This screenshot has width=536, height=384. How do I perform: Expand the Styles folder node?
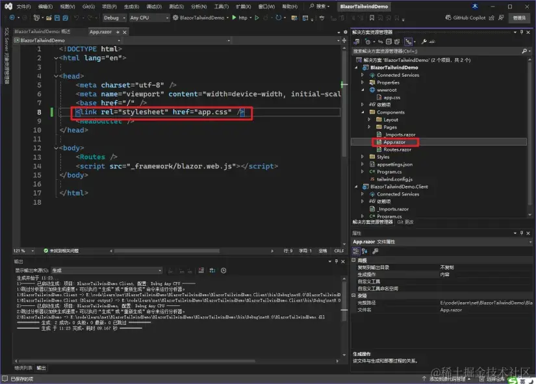[x=363, y=157]
